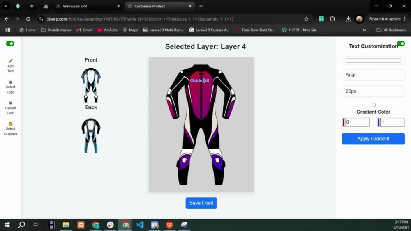Open the browser Downloads icon
The width and height of the screenshot is (411, 231).
(348, 19)
